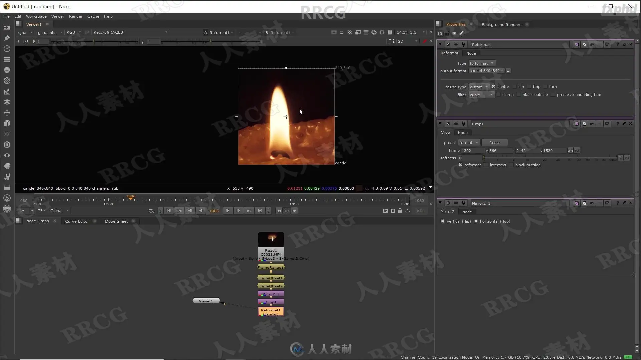Enable the intersect checkbox in Crop1

tap(486, 165)
